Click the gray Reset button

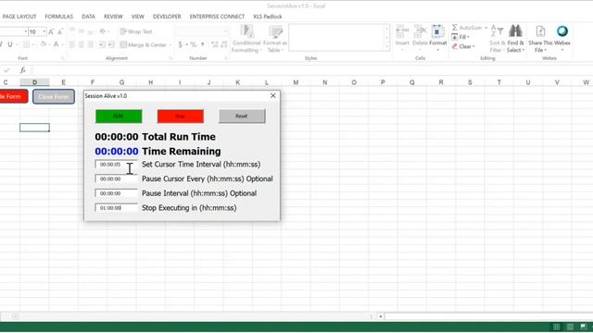pyautogui.click(x=242, y=117)
